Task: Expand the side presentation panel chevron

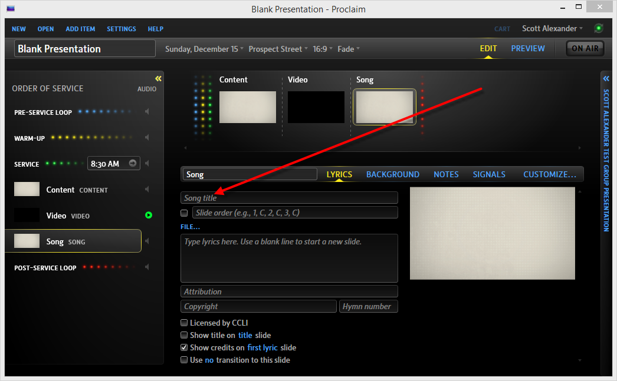Action: pos(606,78)
